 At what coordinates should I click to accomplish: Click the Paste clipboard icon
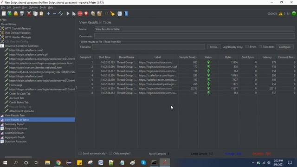(x=41, y=13)
